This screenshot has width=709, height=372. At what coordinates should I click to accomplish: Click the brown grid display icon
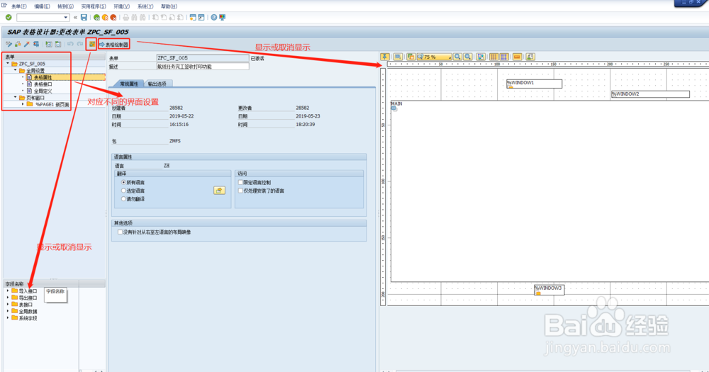click(x=493, y=57)
